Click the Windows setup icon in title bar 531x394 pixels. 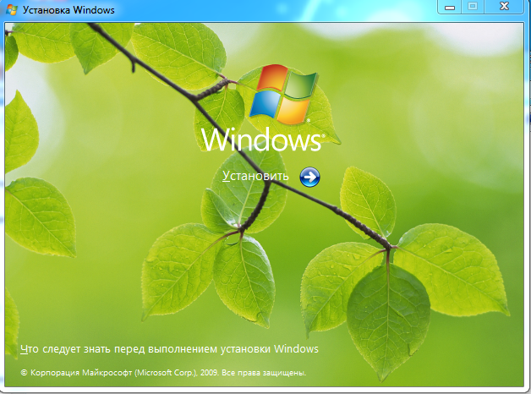coord(12,10)
